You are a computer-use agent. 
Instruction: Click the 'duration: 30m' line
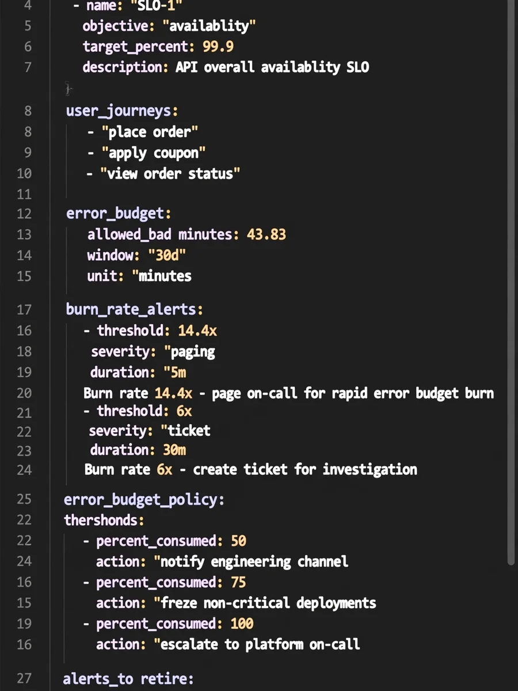click(138, 450)
